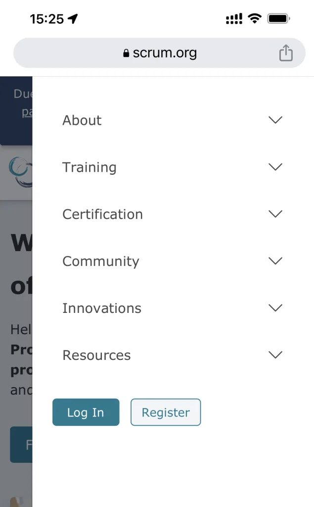
Task: Tap the Safari share icon
Action: pos(286,52)
